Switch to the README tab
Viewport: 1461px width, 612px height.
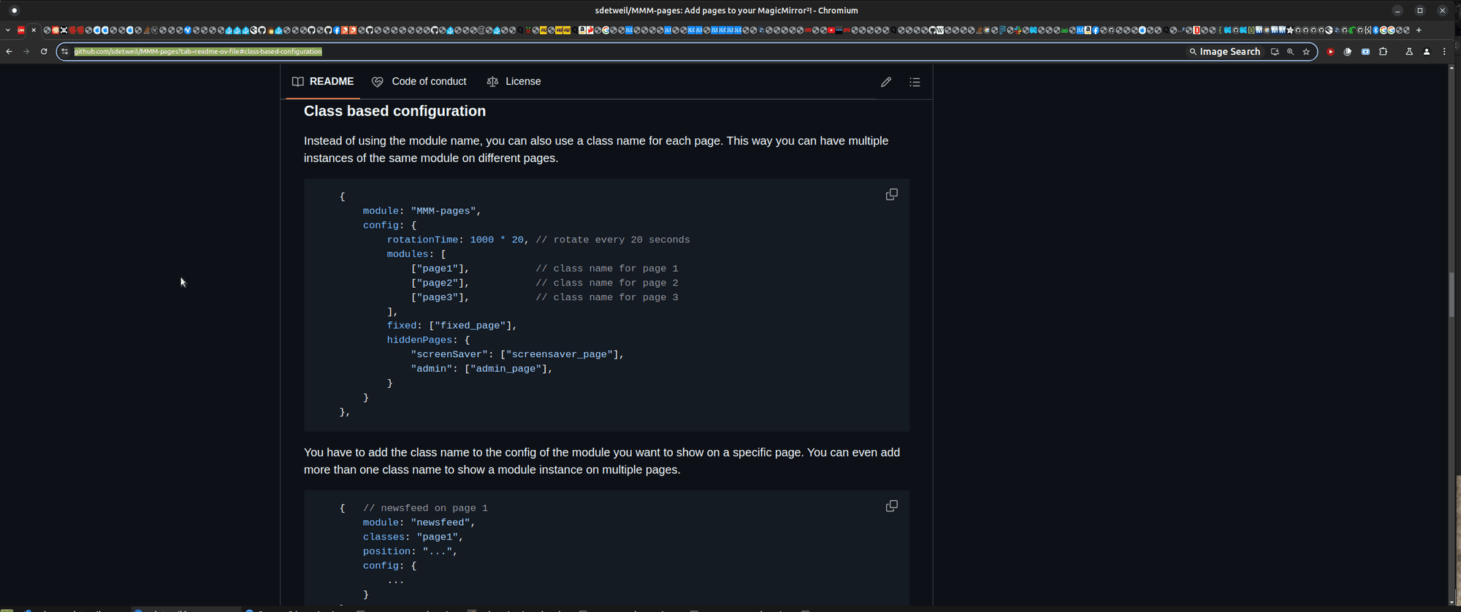(x=323, y=81)
